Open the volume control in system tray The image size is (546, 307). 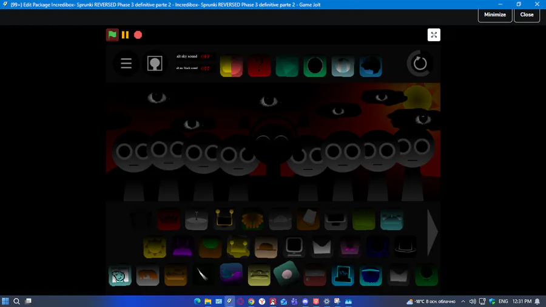[x=473, y=302]
